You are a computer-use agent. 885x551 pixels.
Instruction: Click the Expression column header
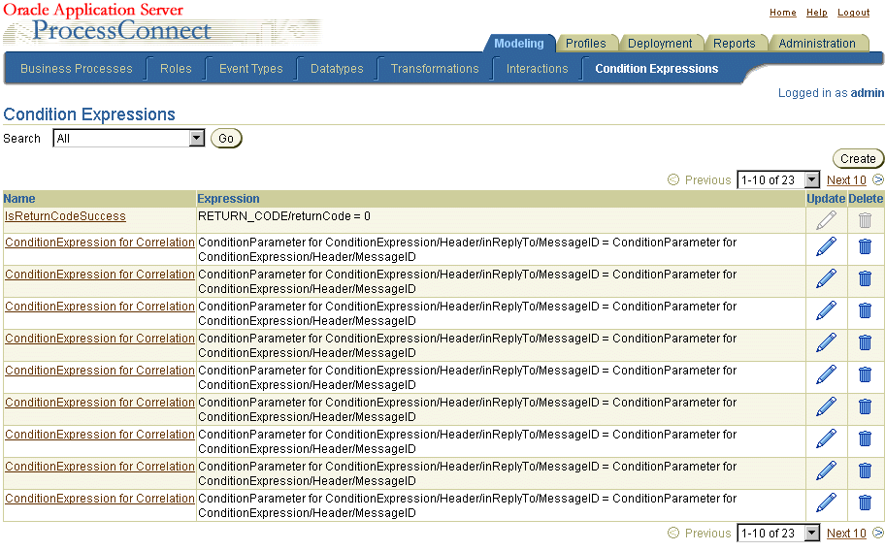(228, 199)
